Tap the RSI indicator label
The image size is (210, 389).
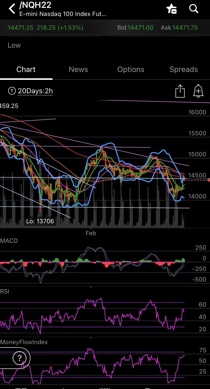pos(5,291)
